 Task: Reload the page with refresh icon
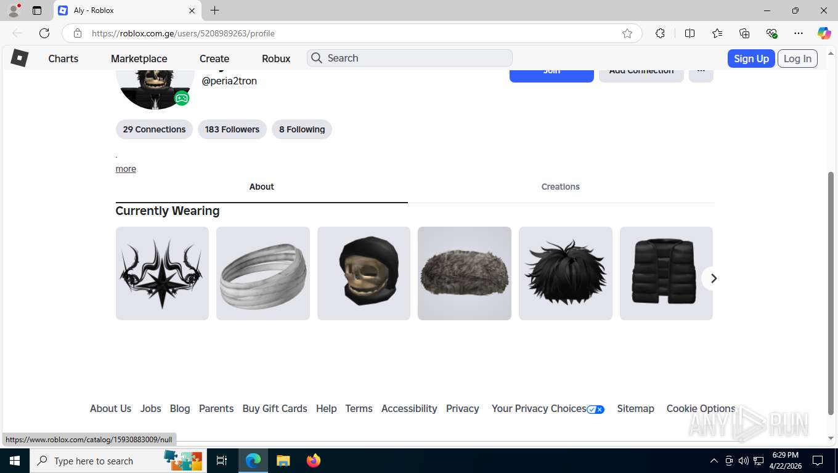[44, 33]
